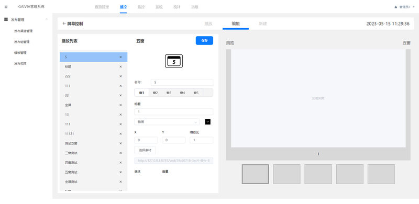Click the blue 保存 button
Viewport: 419px width, 204px height.
(204, 41)
